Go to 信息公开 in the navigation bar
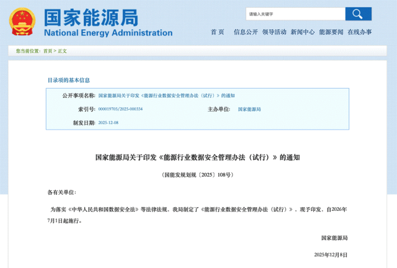 (x=246, y=32)
